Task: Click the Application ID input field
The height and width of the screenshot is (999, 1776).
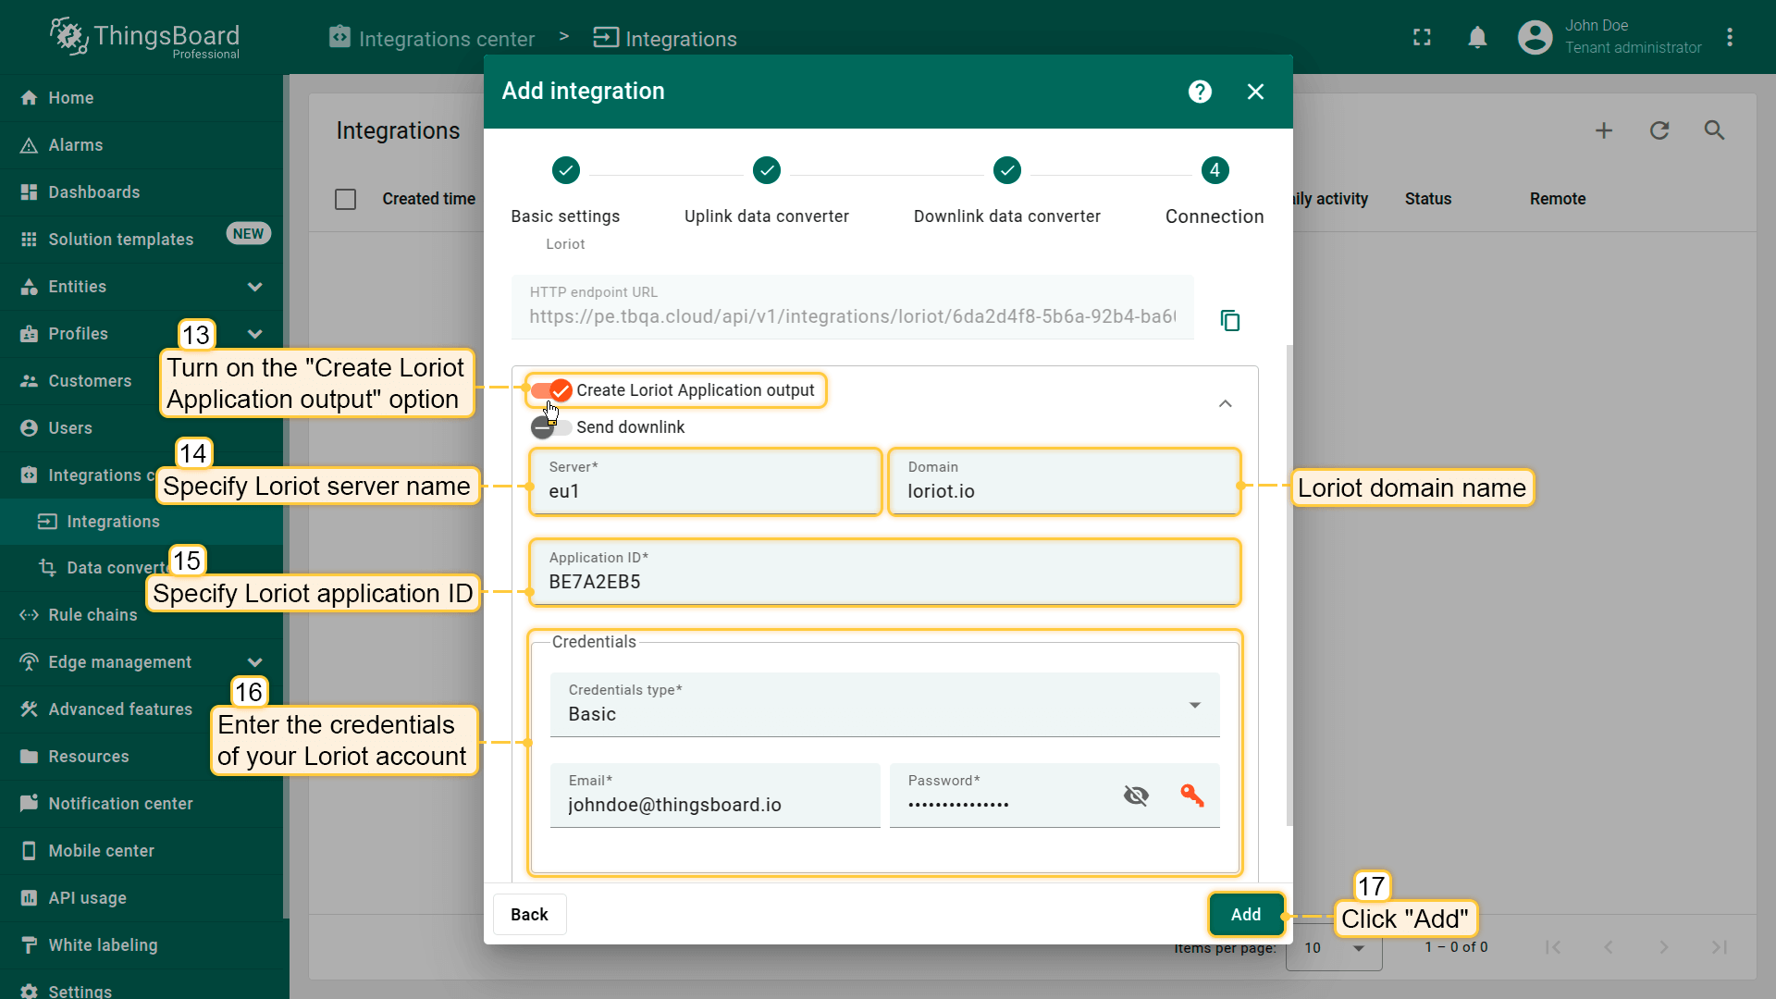Action: 883,581
